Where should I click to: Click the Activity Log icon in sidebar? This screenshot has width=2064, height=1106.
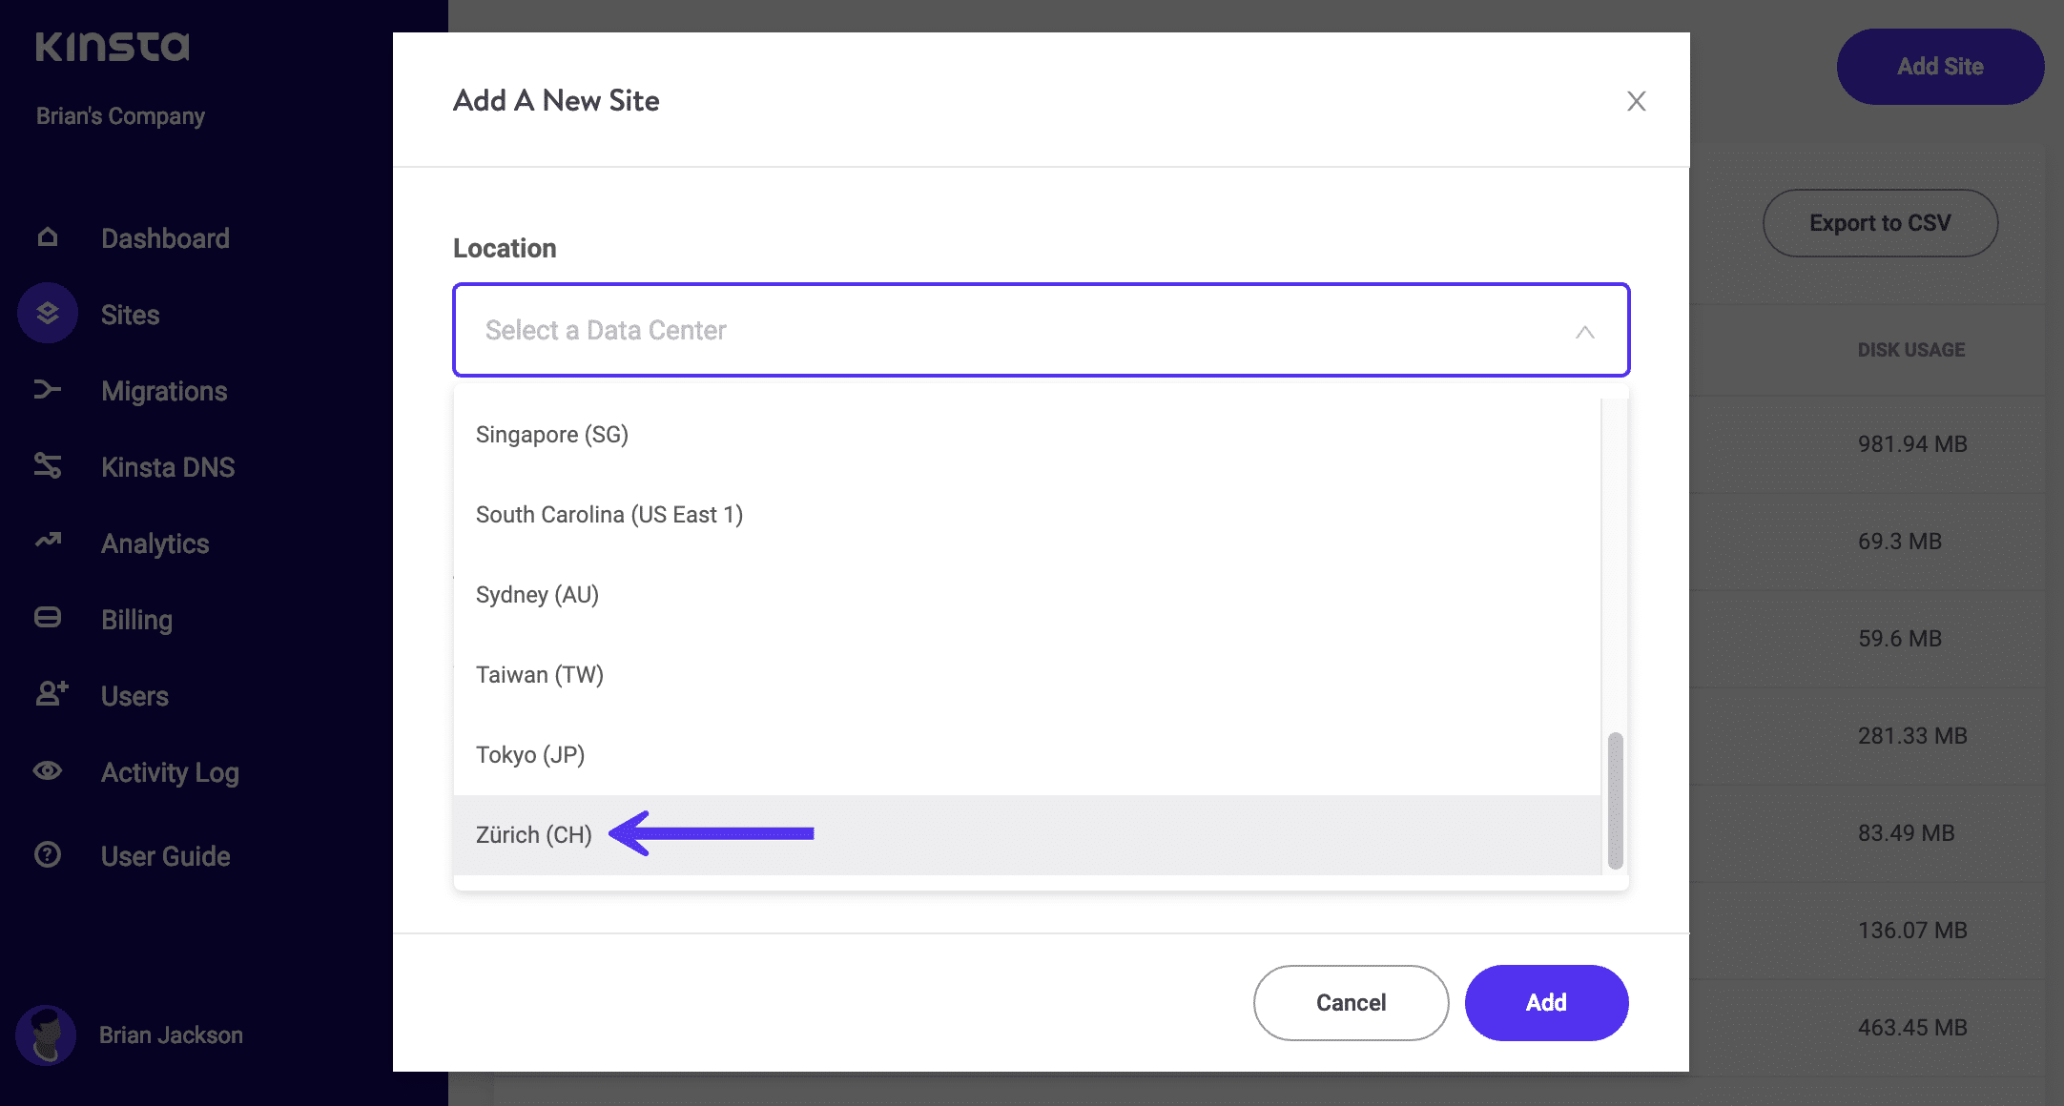click(47, 771)
